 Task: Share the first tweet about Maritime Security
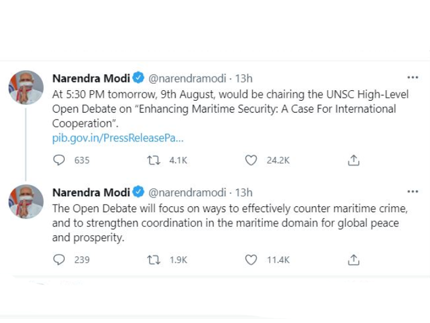(x=353, y=160)
